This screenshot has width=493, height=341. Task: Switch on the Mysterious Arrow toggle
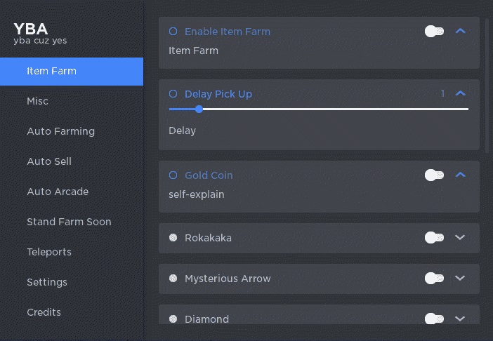pos(434,279)
